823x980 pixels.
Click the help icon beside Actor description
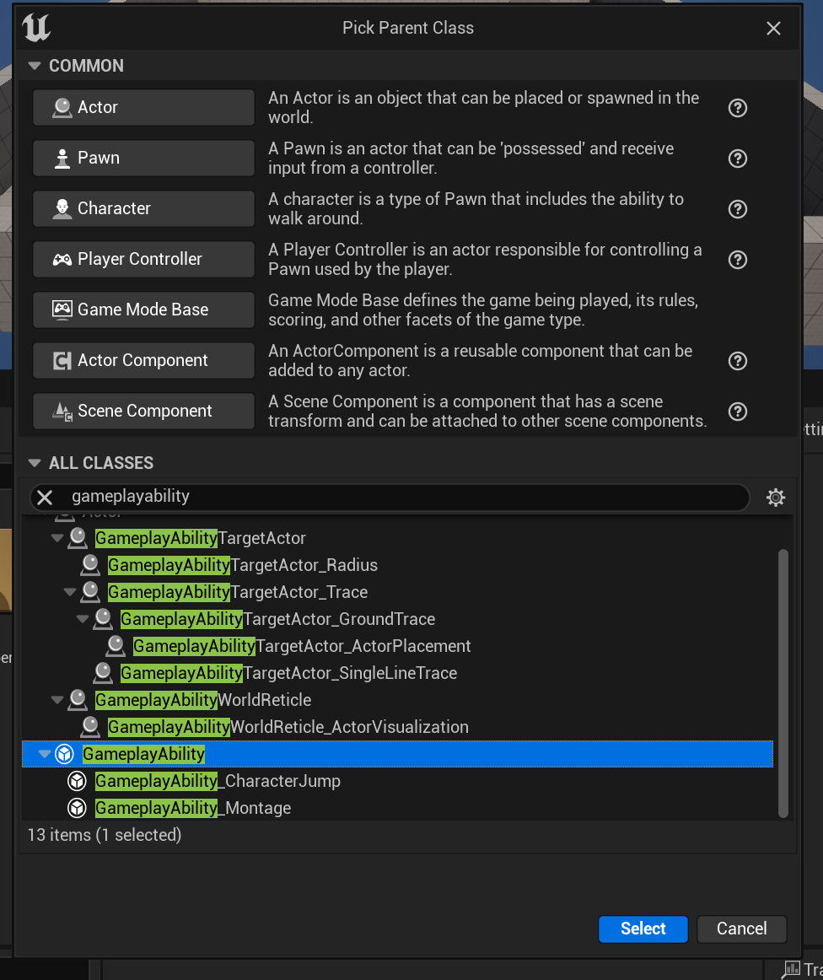click(738, 108)
